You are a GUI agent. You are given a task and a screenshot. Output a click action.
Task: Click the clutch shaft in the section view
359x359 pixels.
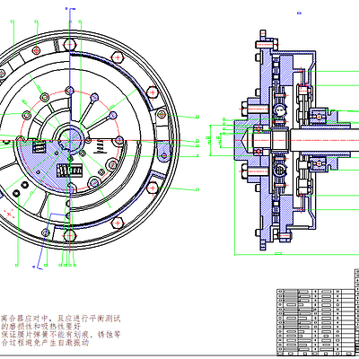click(x=324, y=140)
